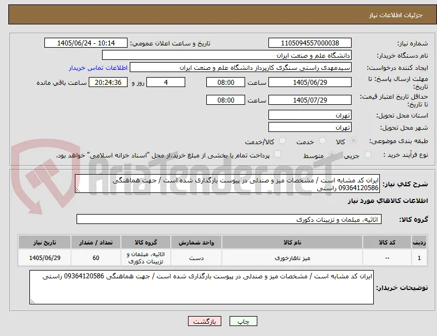Click the need number field 1105094557000038

pos(310,43)
